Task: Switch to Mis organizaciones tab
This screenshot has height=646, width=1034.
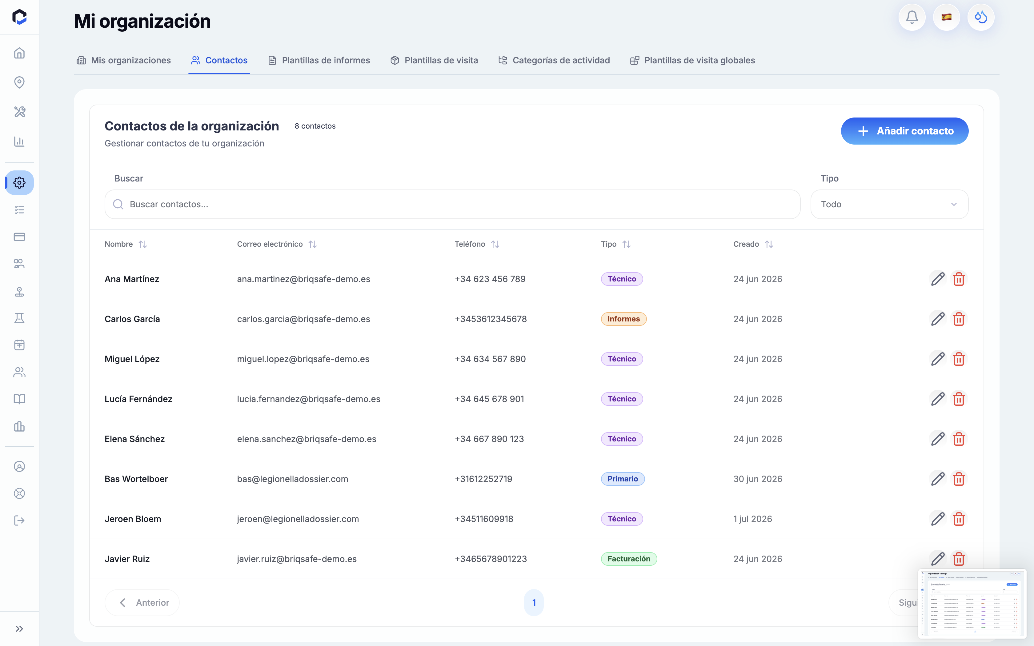Action: click(x=124, y=60)
